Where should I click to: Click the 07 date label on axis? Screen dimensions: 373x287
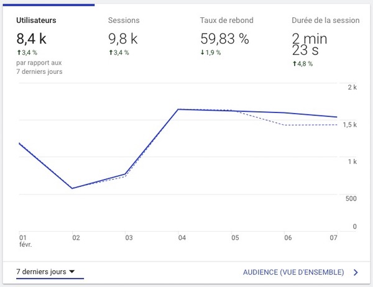[x=333, y=238]
